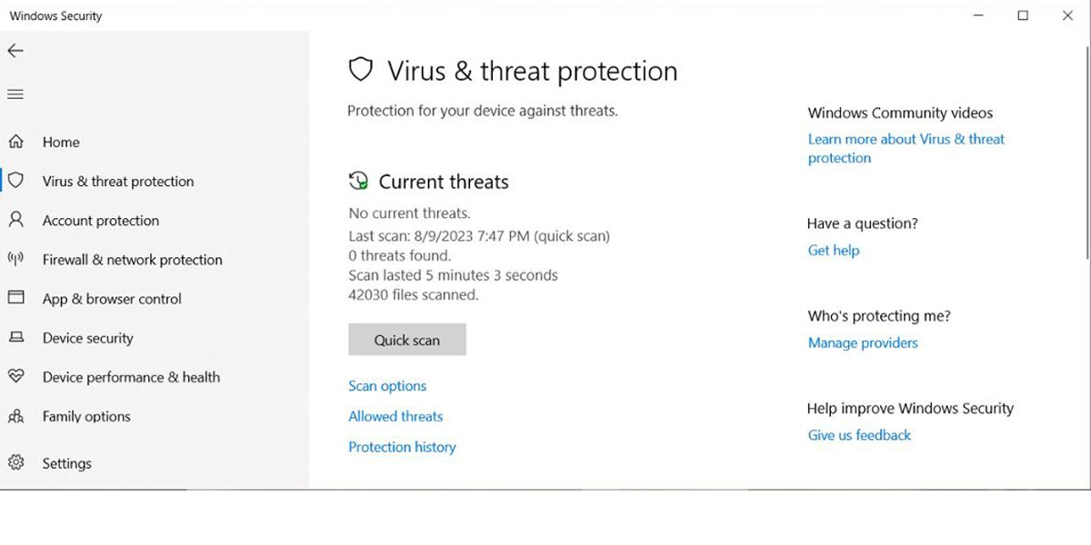Open the hamburger navigation menu
Screen dimensions: 1091x545
(15, 94)
